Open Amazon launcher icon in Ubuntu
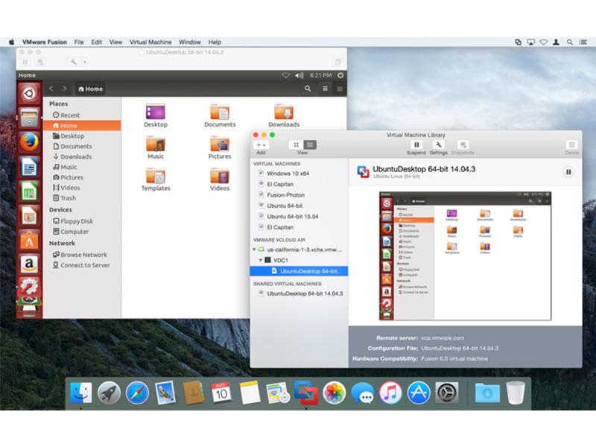596x447 pixels. pos(29,264)
